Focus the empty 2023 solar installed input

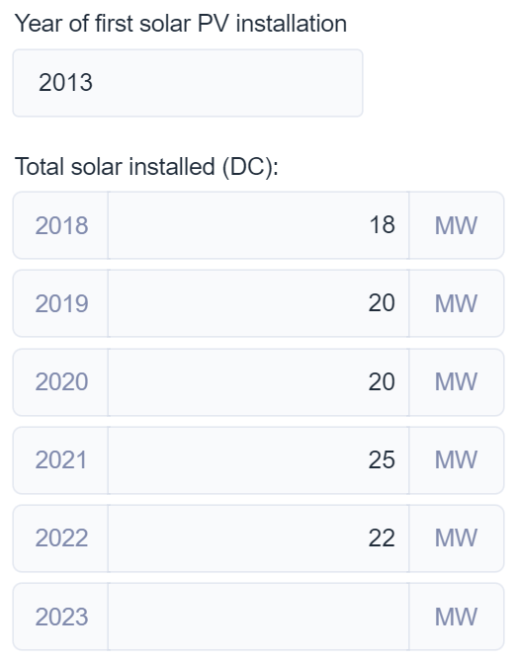(258, 617)
